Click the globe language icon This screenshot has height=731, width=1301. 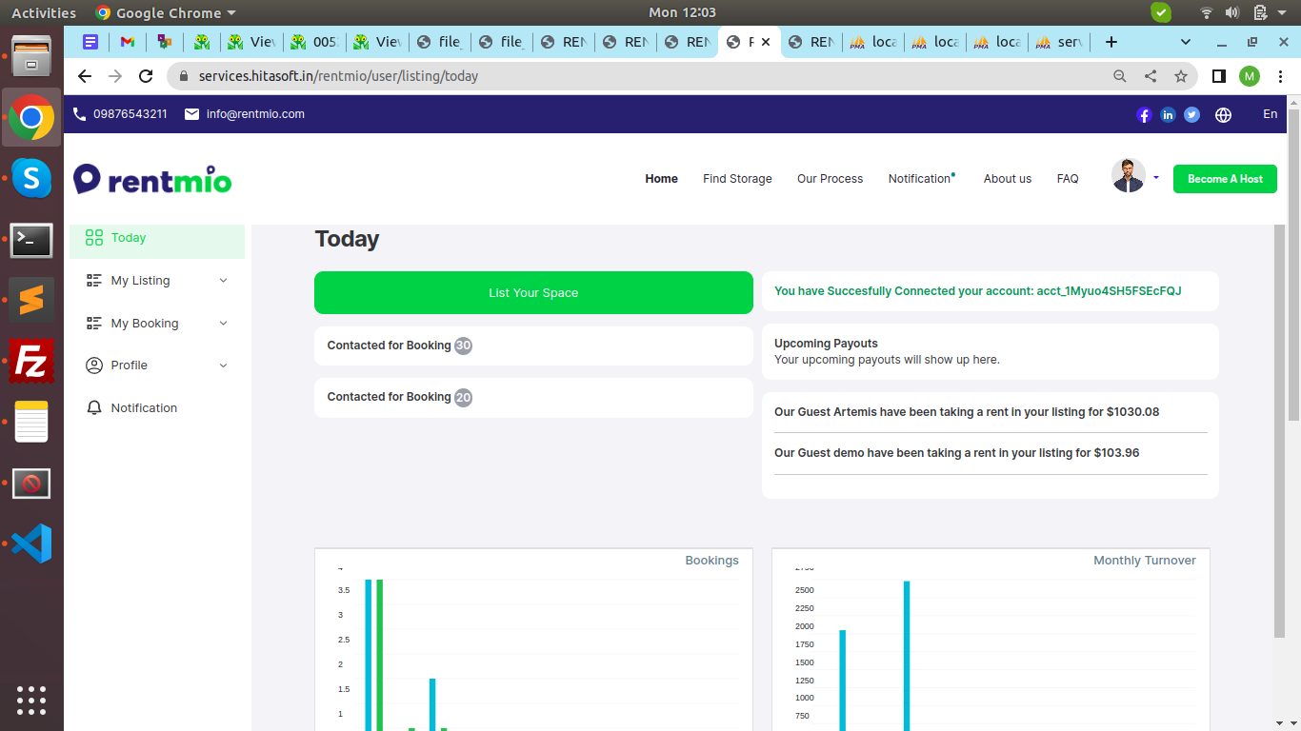point(1224,115)
